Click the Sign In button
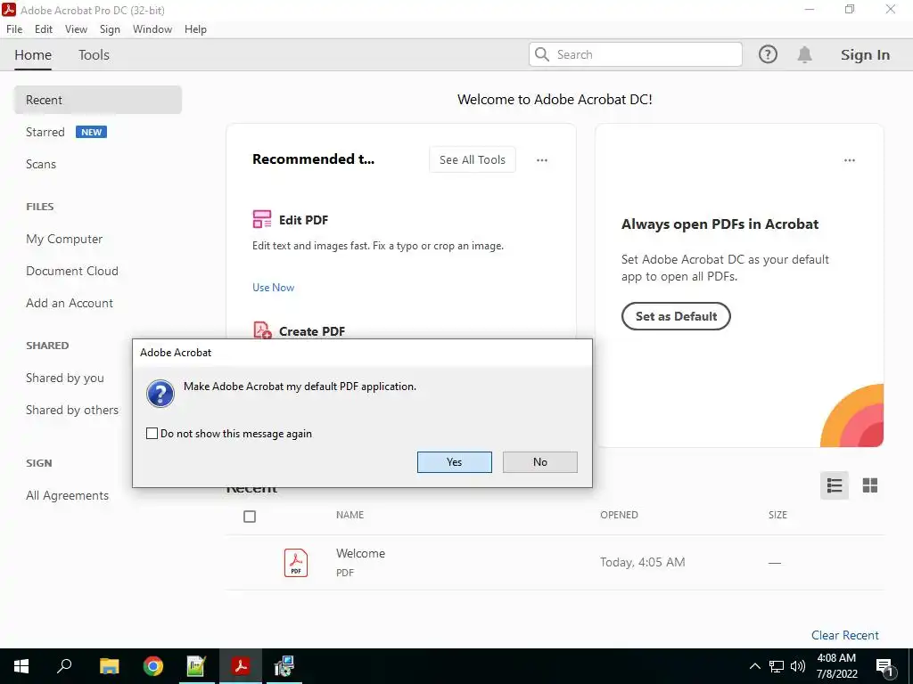Image resolution: width=913 pixels, height=684 pixels. (x=865, y=54)
